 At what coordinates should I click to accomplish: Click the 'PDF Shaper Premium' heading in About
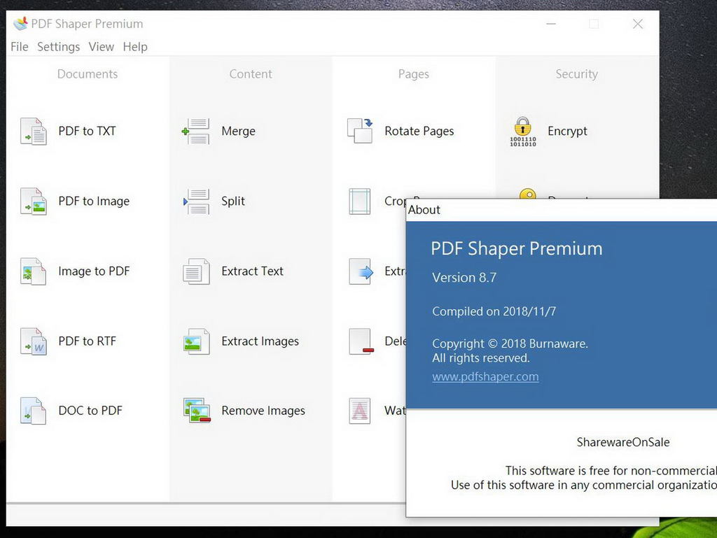(517, 249)
